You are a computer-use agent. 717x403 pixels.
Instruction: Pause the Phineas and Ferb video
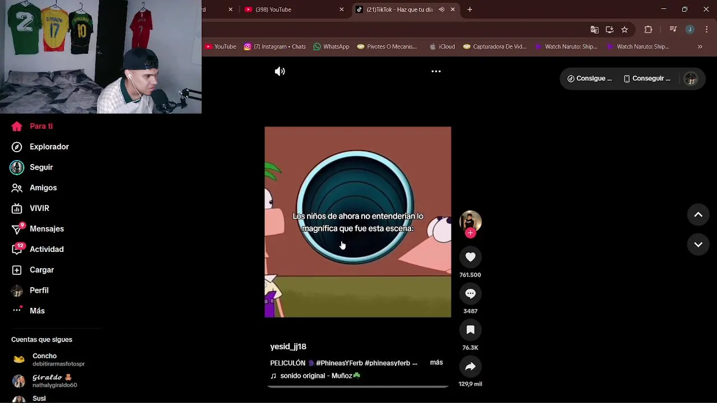[x=358, y=222]
